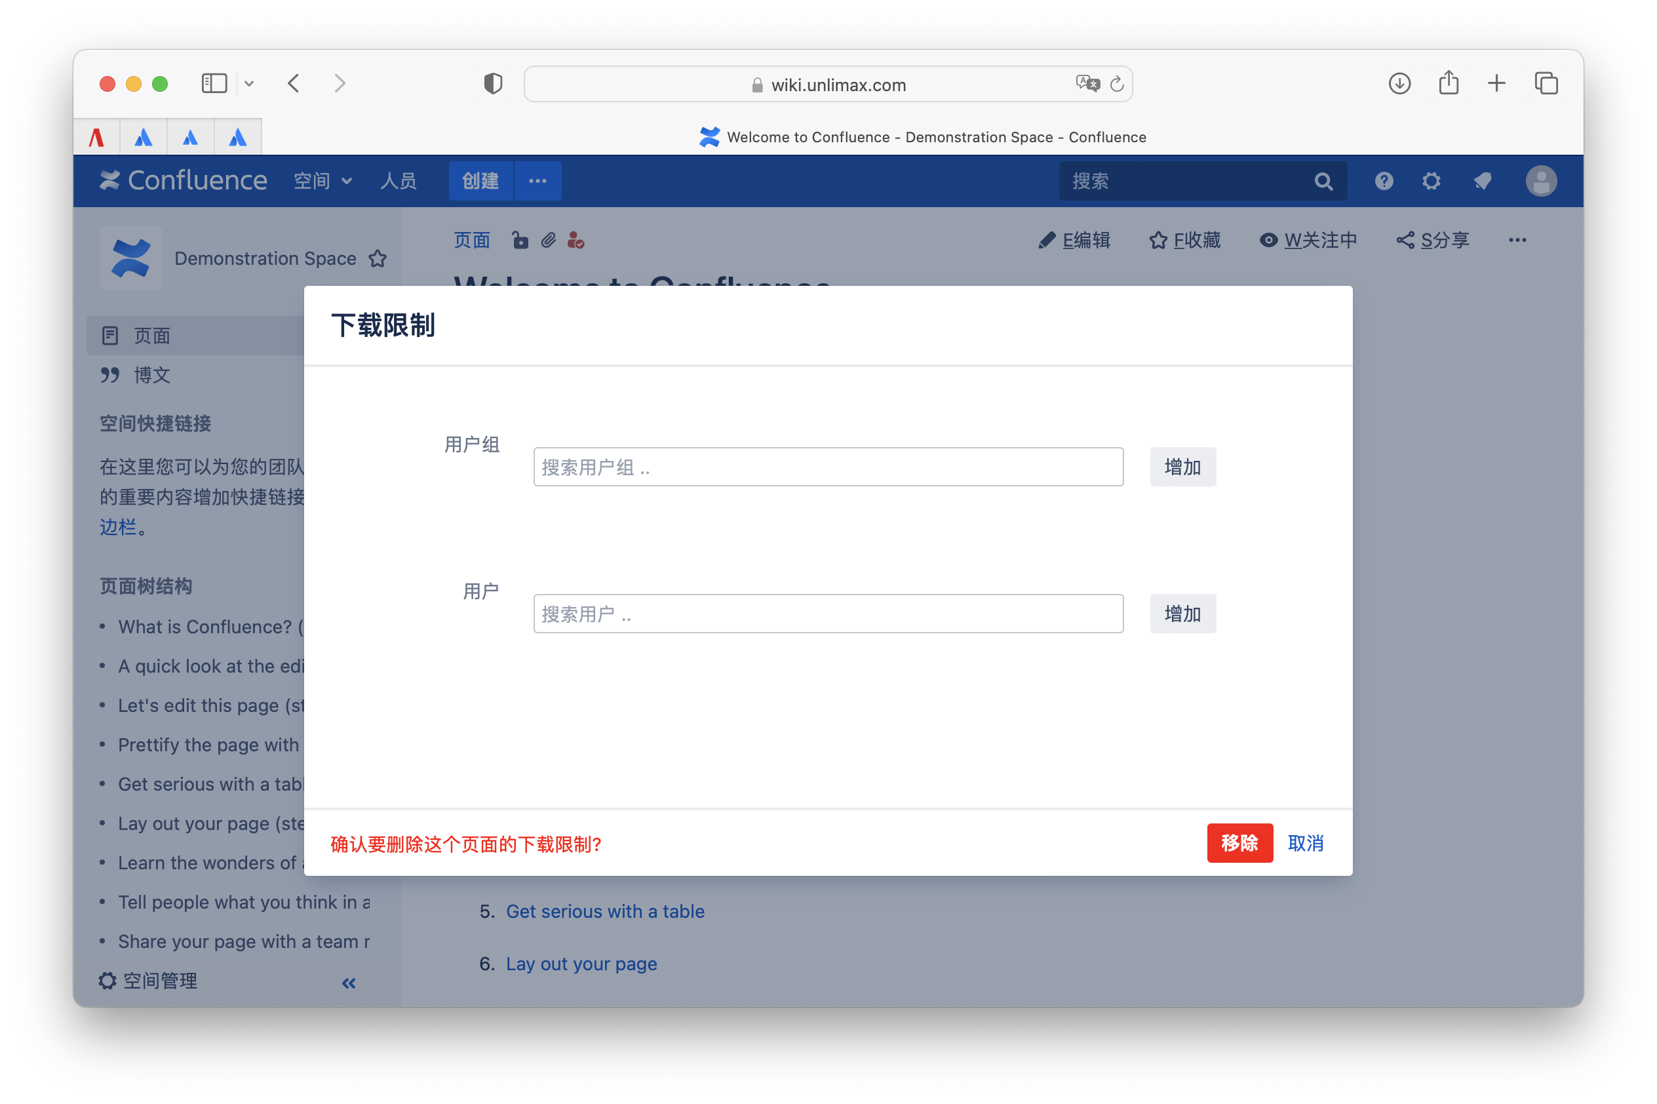Collapse the sidebar with double chevron
The image size is (1657, 1104).
coord(349,983)
